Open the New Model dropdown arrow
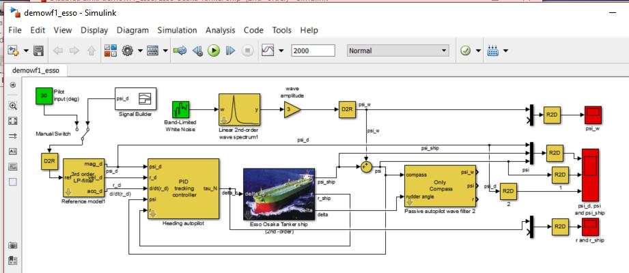The width and height of the screenshot is (629, 273). pyautogui.click(x=27, y=51)
